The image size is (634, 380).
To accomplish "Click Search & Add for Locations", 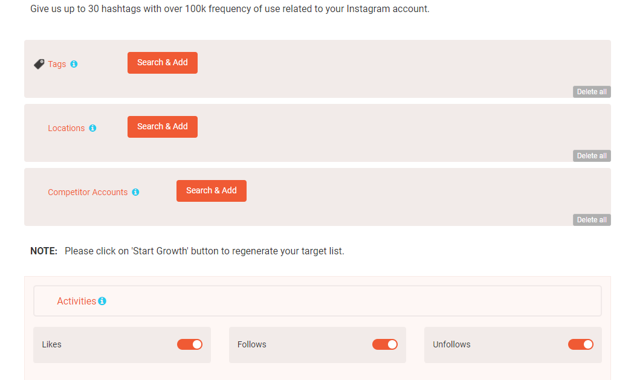I will tap(163, 127).
